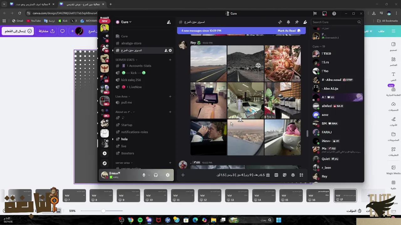
Task: Open emoji picker in message bar
Action: (293, 175)
